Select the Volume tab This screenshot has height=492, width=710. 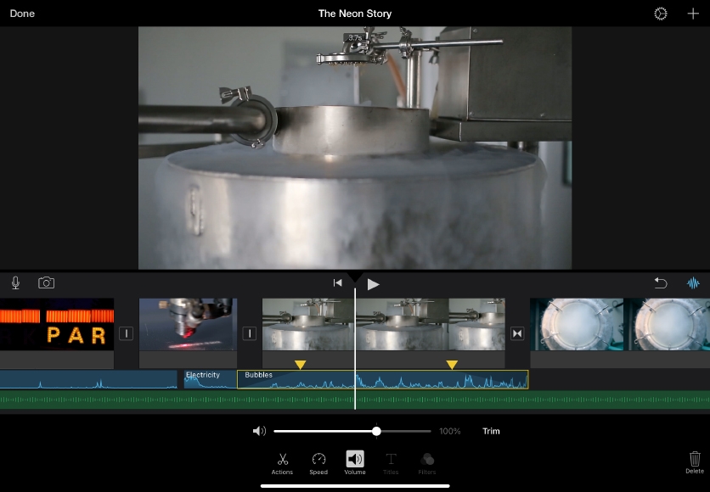(x=355, y=462)
